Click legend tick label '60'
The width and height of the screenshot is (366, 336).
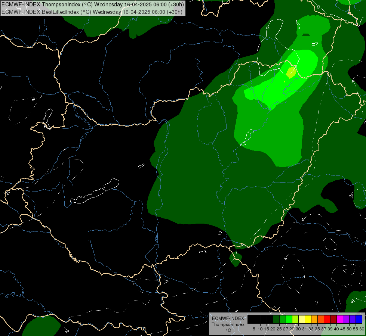pos(362,329)
